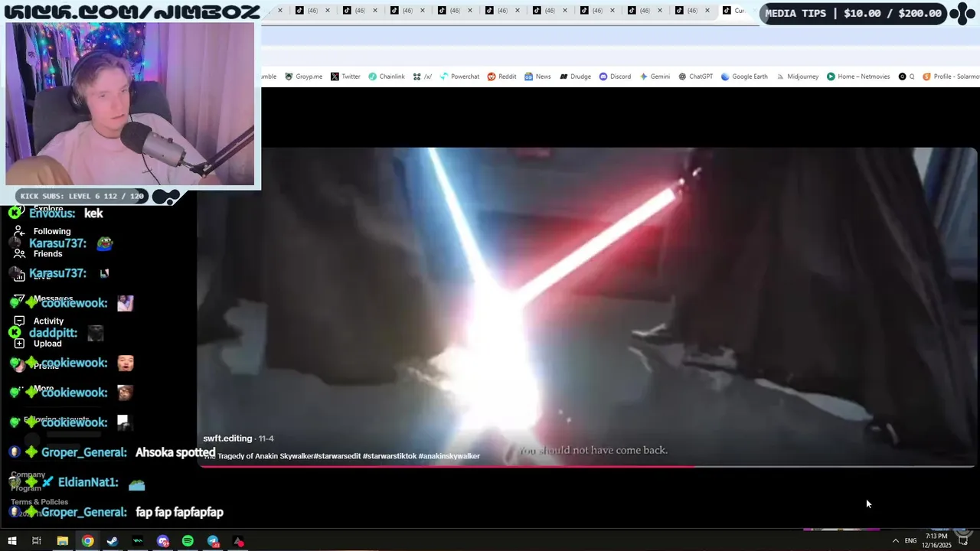Open the Profile - Solarmo bookmark

(x=951, y=77)
